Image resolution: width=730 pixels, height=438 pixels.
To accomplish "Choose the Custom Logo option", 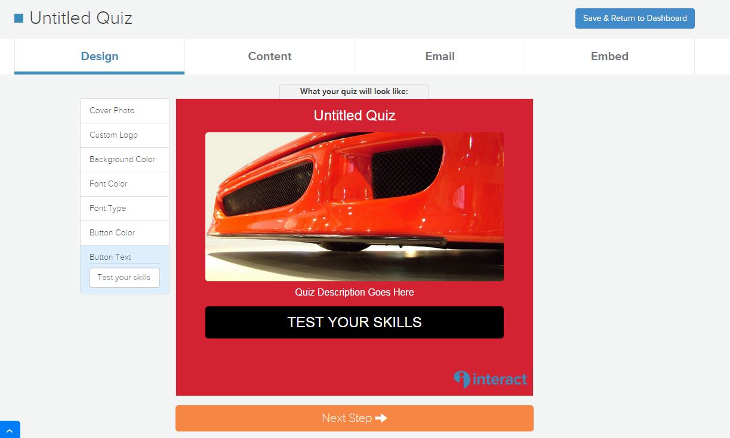I will click(x=125, y=135).
